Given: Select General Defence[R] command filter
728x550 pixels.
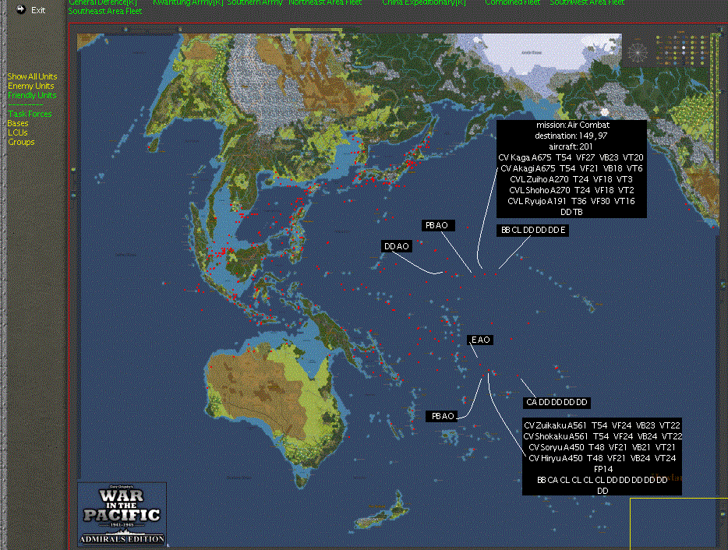Looking at the screenshot, I should pos(103,3).
